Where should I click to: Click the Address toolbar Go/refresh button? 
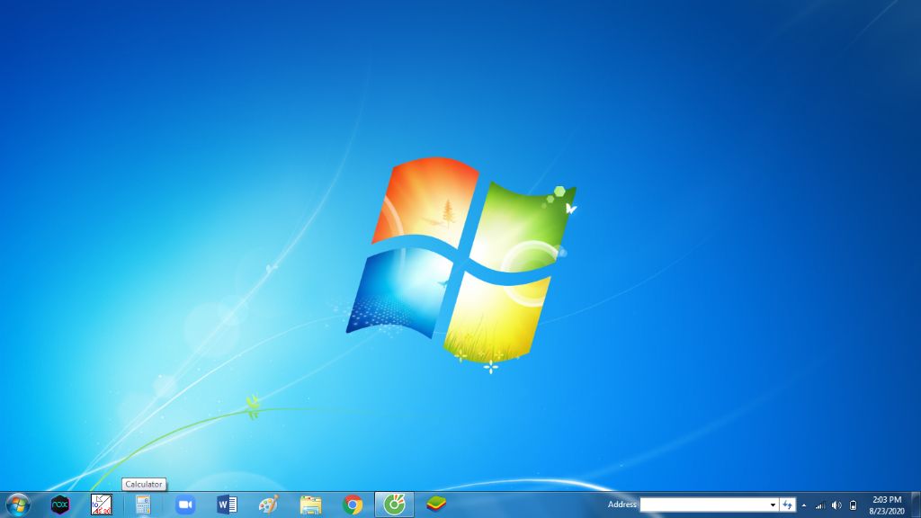coord(788,505)
